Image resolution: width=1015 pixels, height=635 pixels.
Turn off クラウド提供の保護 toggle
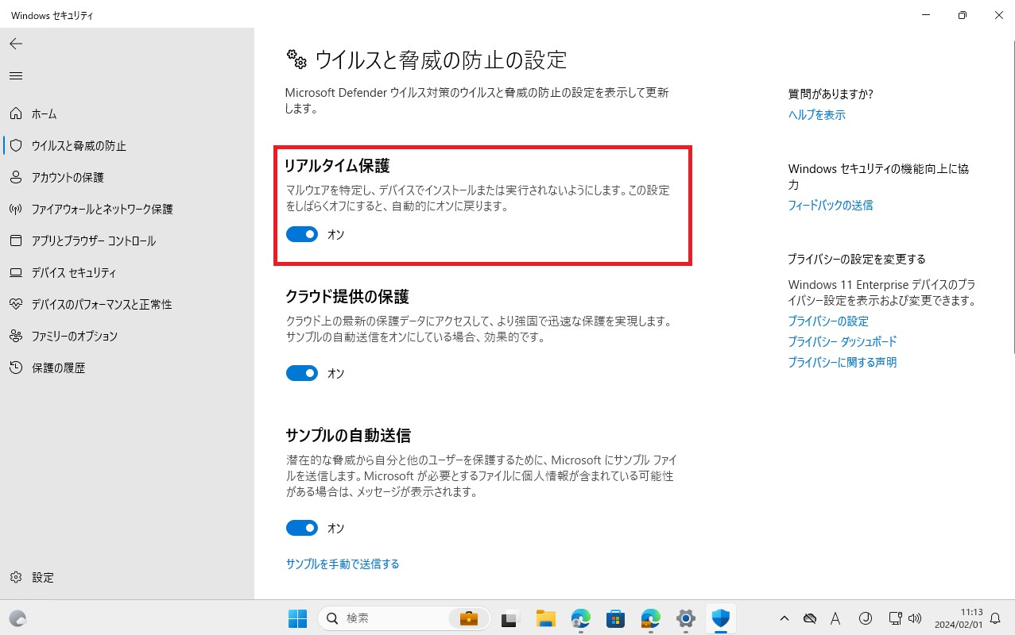(302, 373)
